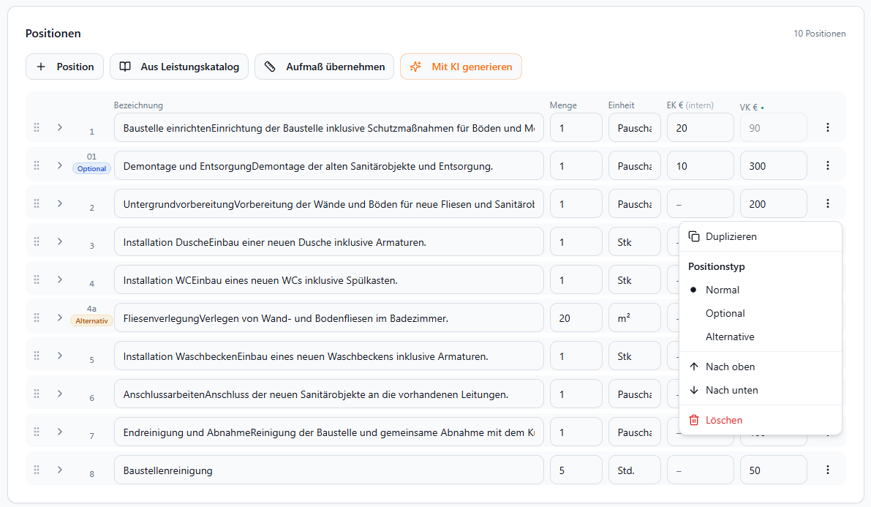Click the 'EK € (intern)' column header
Image resolution: width=871 pixels, height=507 pixels.
(690, 105)
